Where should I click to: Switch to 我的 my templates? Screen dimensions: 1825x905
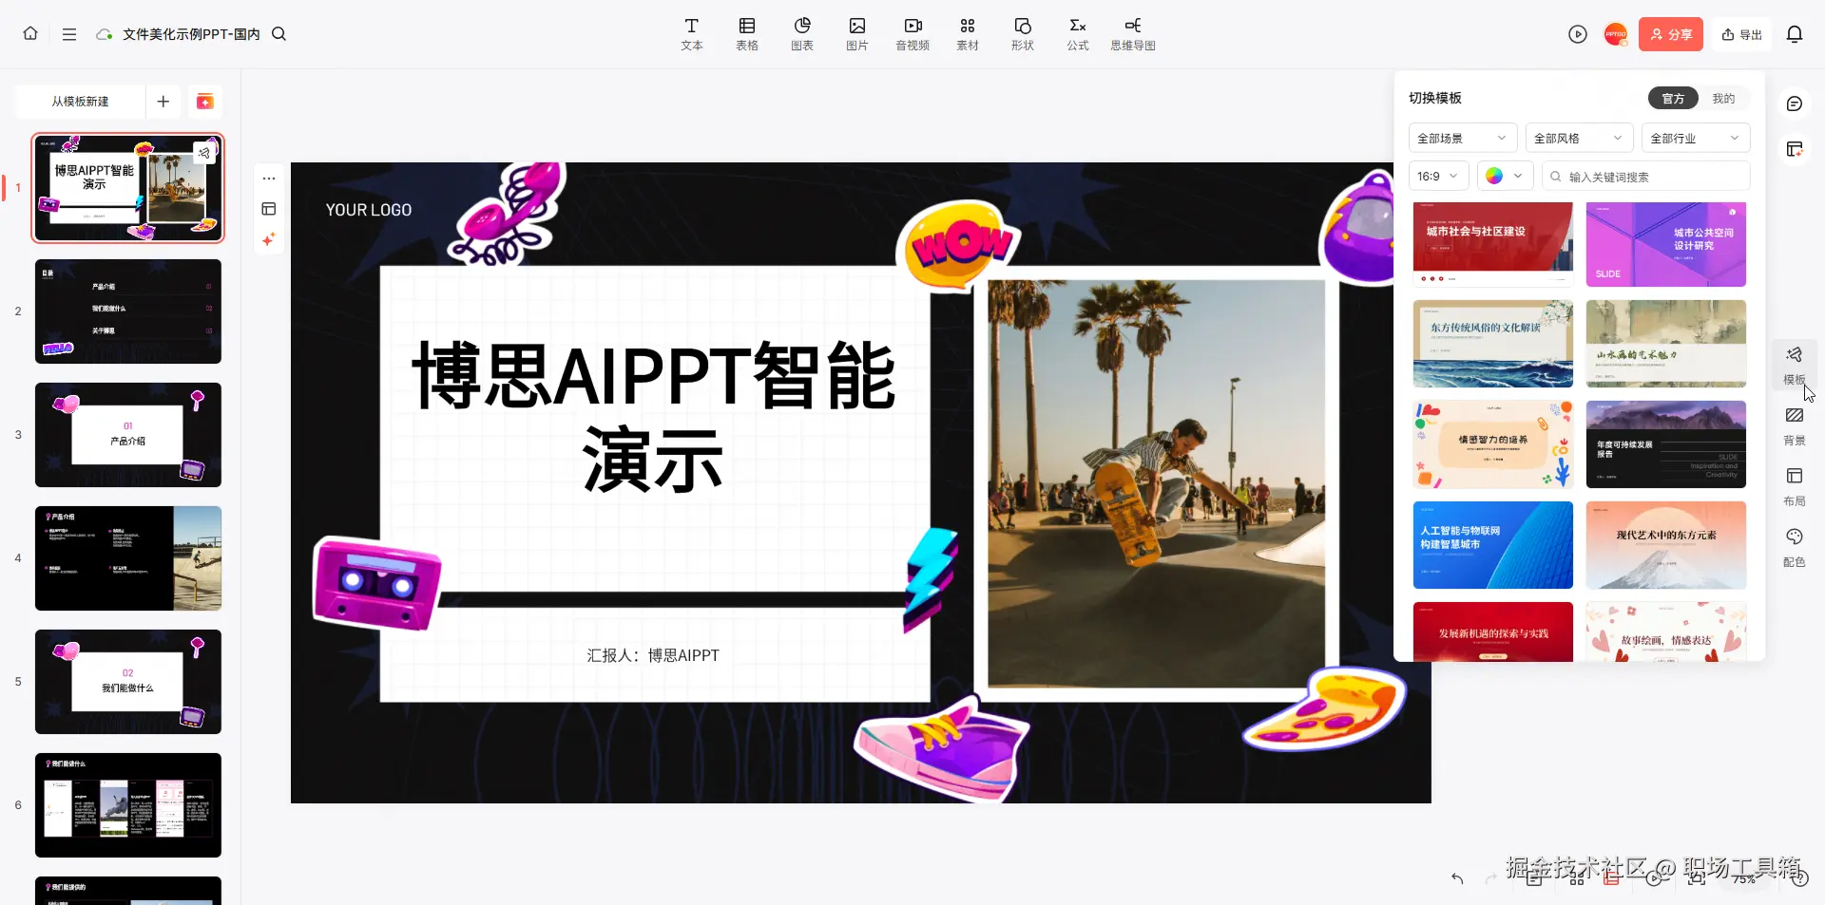pos(1723,99)
